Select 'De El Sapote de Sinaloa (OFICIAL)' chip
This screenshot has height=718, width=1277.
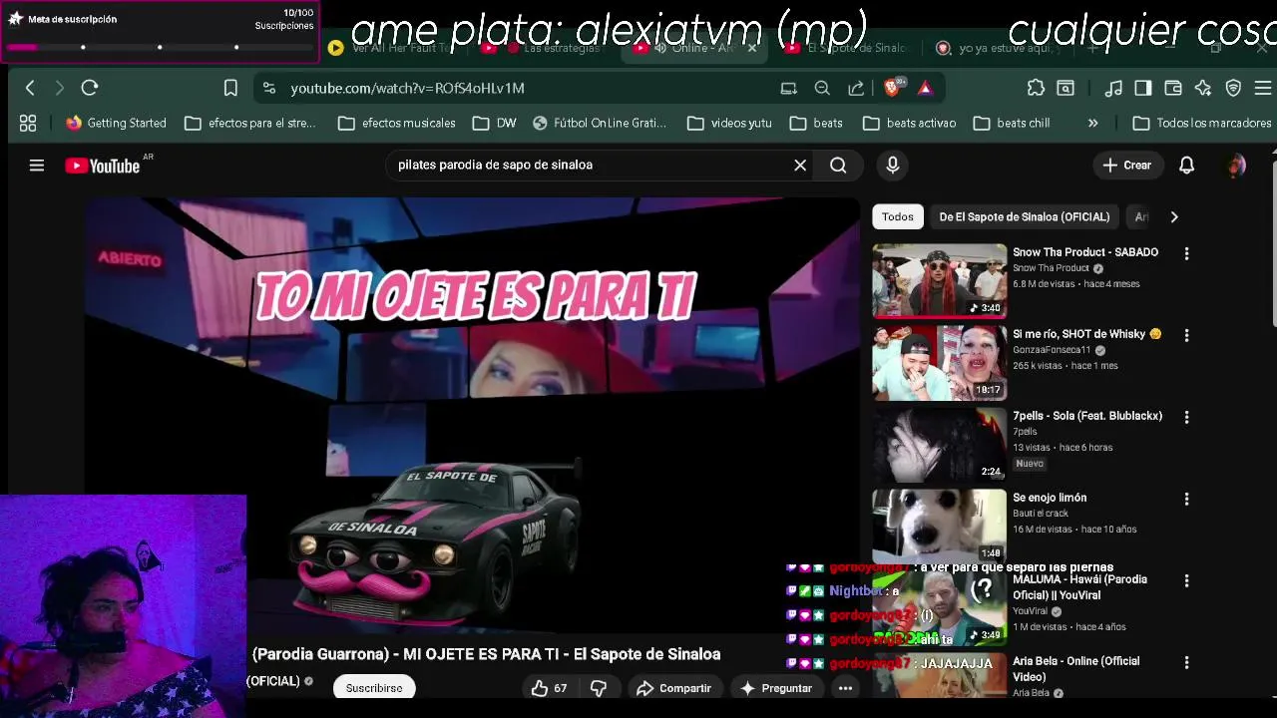pos(1025,216)
